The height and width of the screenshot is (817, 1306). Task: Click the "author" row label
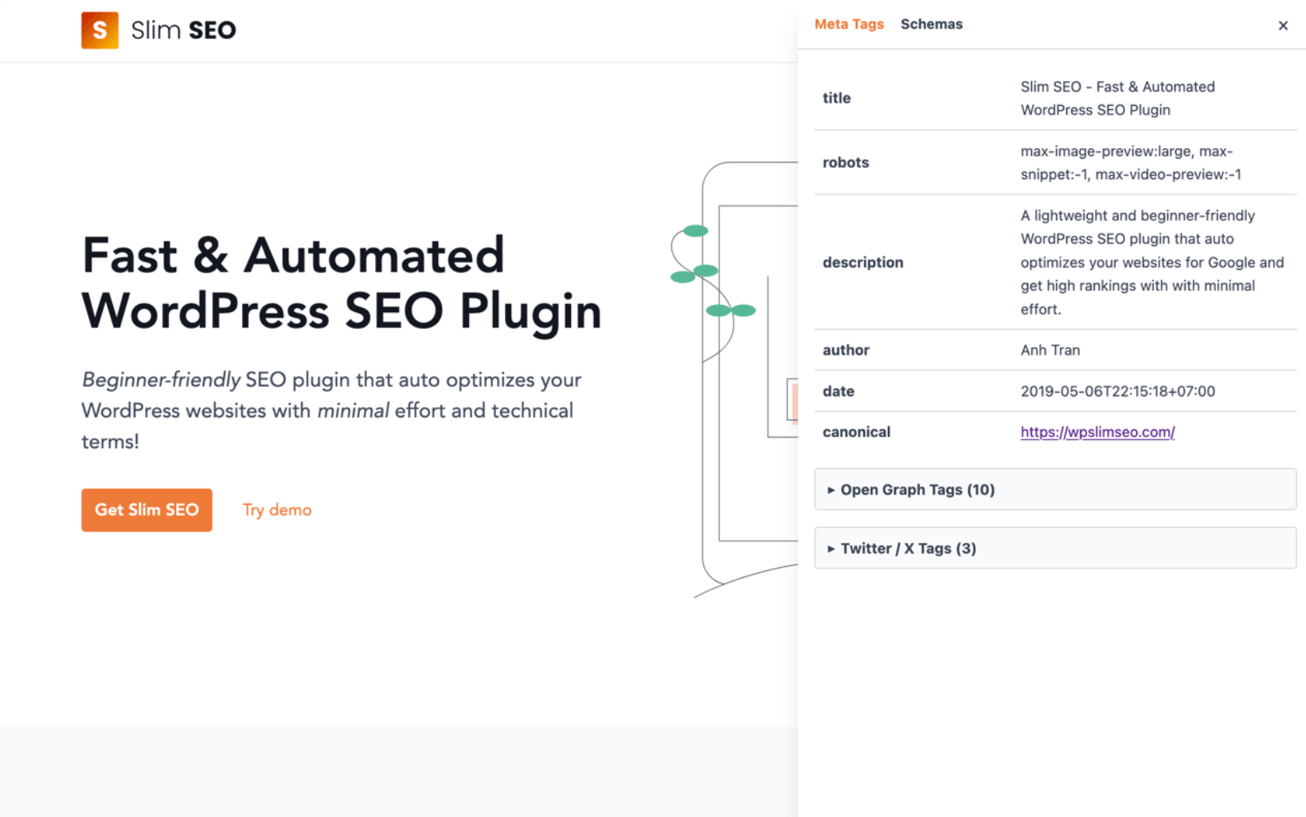[x=846, y=350]
